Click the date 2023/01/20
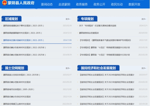Screen dimensions: 150x106 pos(143,89)
